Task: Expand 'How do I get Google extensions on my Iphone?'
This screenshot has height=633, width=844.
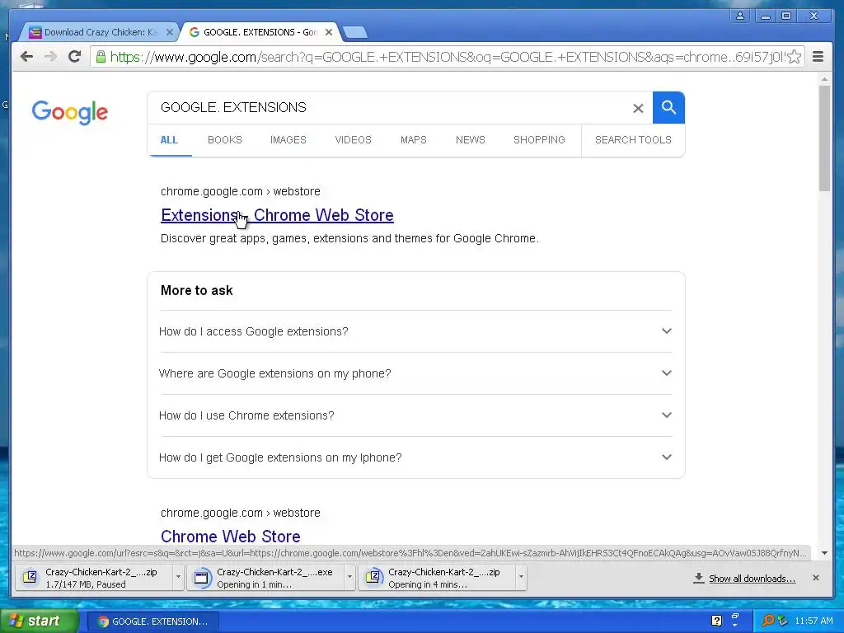Action: point(415,457)
